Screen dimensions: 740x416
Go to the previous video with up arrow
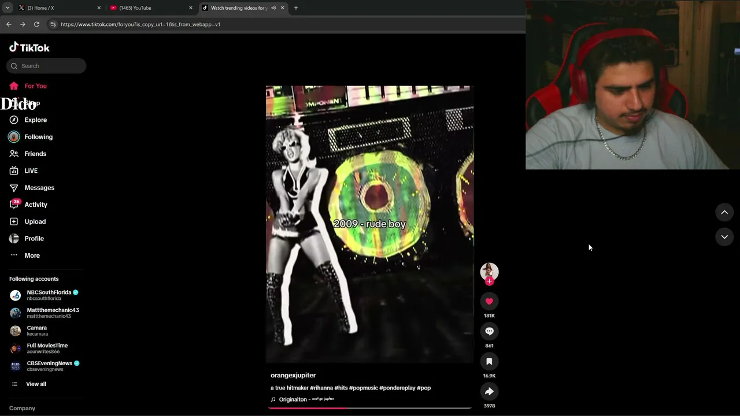724,213
